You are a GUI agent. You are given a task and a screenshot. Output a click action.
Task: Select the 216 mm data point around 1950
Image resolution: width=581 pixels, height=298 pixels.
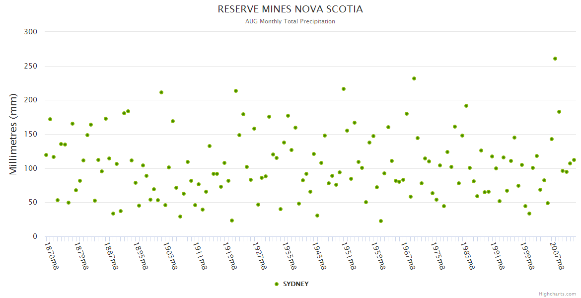click(344, 89)
